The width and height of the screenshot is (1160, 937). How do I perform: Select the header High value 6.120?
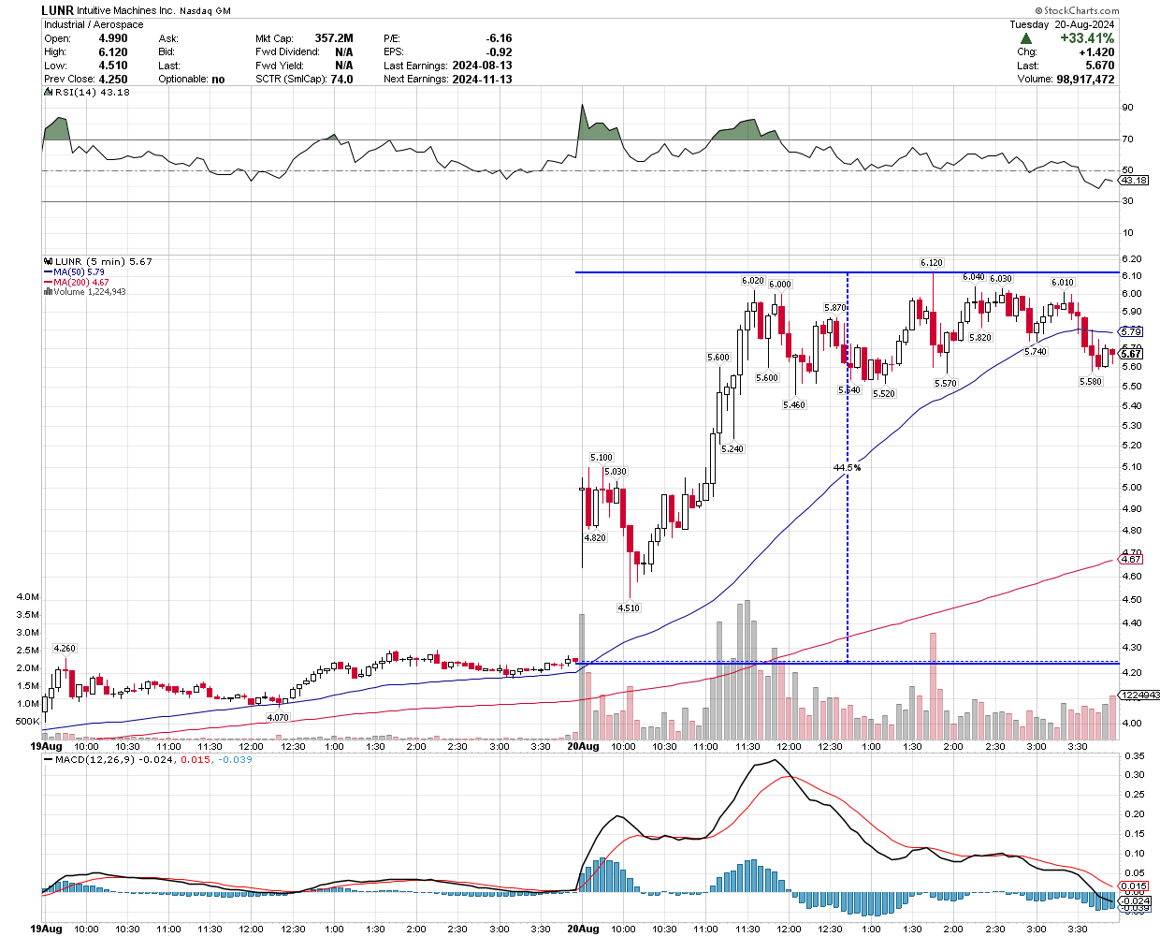[x=113, y=52]
